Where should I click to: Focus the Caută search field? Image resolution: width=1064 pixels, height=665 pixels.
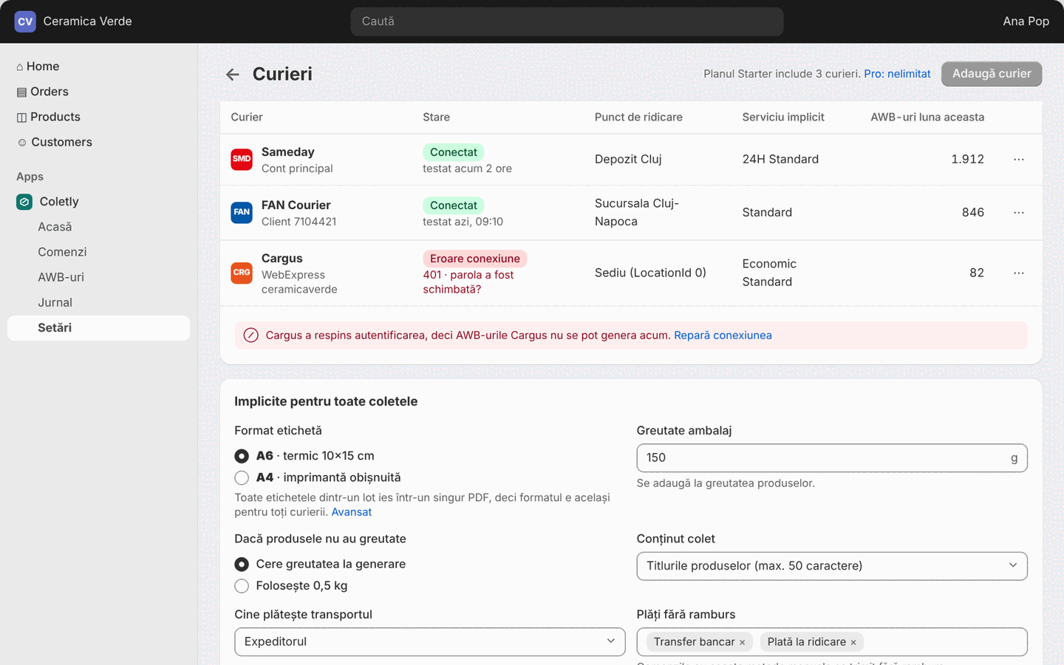(x=567, y=21)
